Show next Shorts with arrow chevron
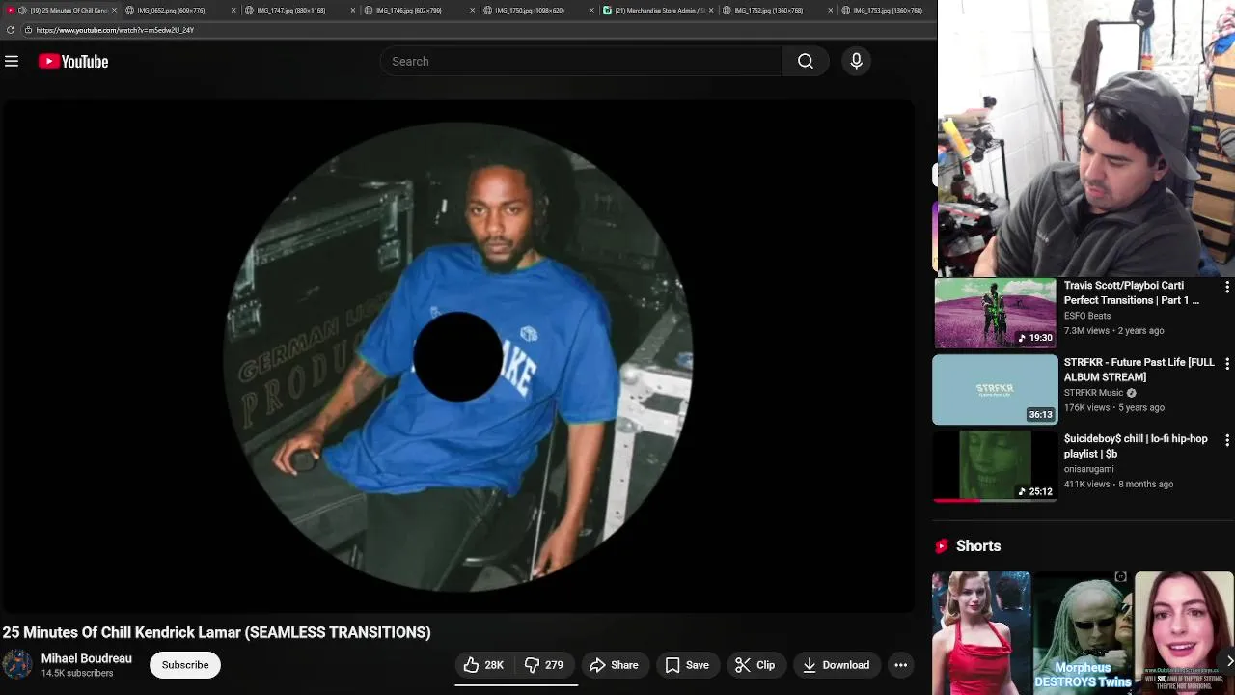The width and height of the screenshot is (1235, 695). (1228, 661)
